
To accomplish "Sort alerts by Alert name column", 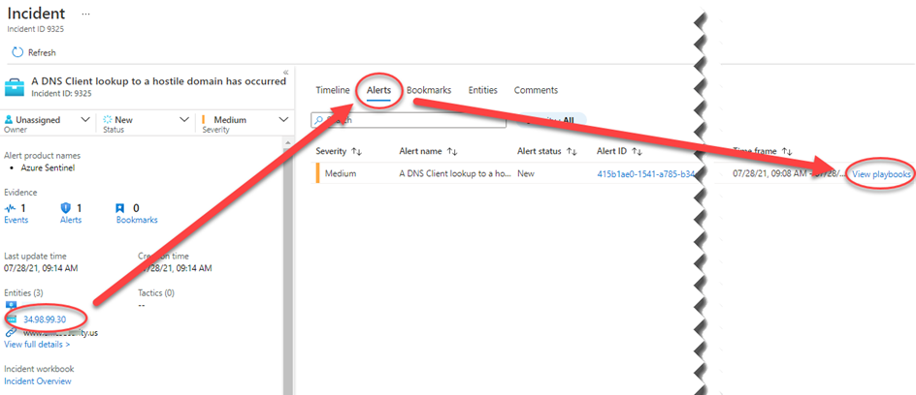I will point(452,151).
